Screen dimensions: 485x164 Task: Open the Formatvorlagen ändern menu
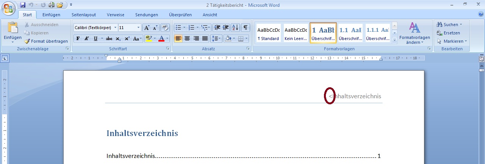point(415,33)
